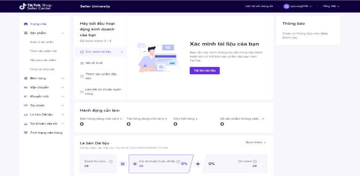
Task: Click the Vận chuyển truck icon
Action: coord(26,87)
